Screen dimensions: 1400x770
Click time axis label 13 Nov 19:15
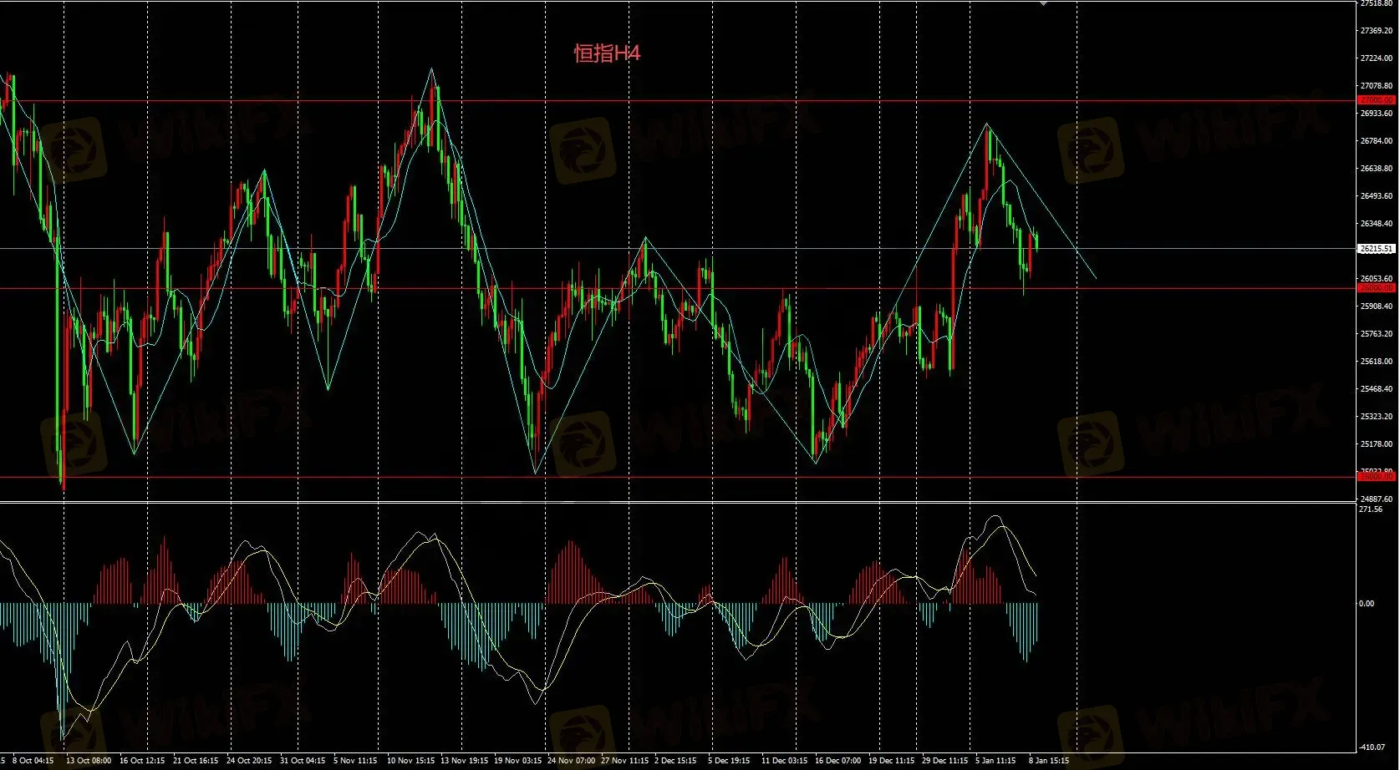click(464, 761)
